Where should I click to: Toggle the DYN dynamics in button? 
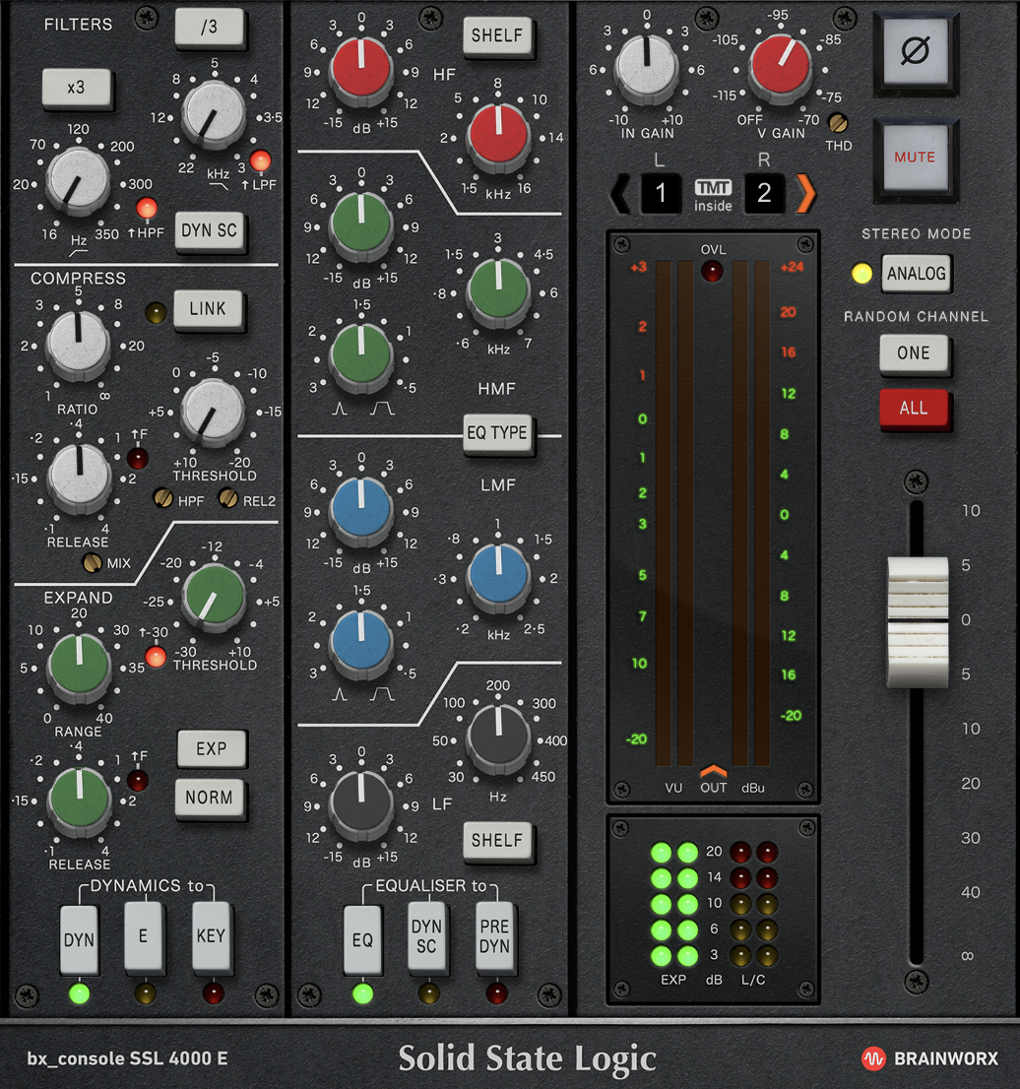(x=79, y=939)
